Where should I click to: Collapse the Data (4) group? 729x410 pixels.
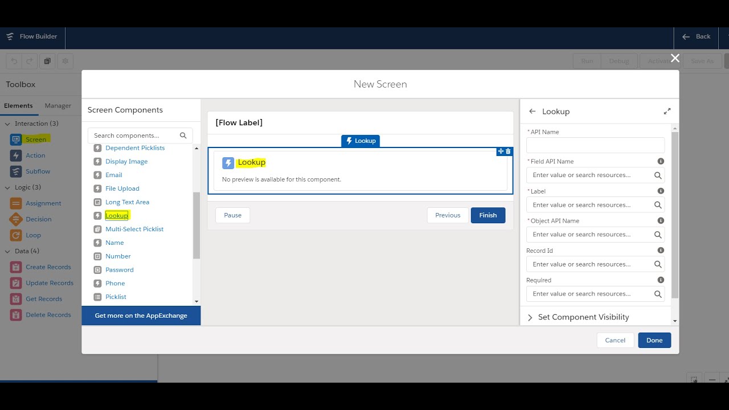[x=7, y=251]
